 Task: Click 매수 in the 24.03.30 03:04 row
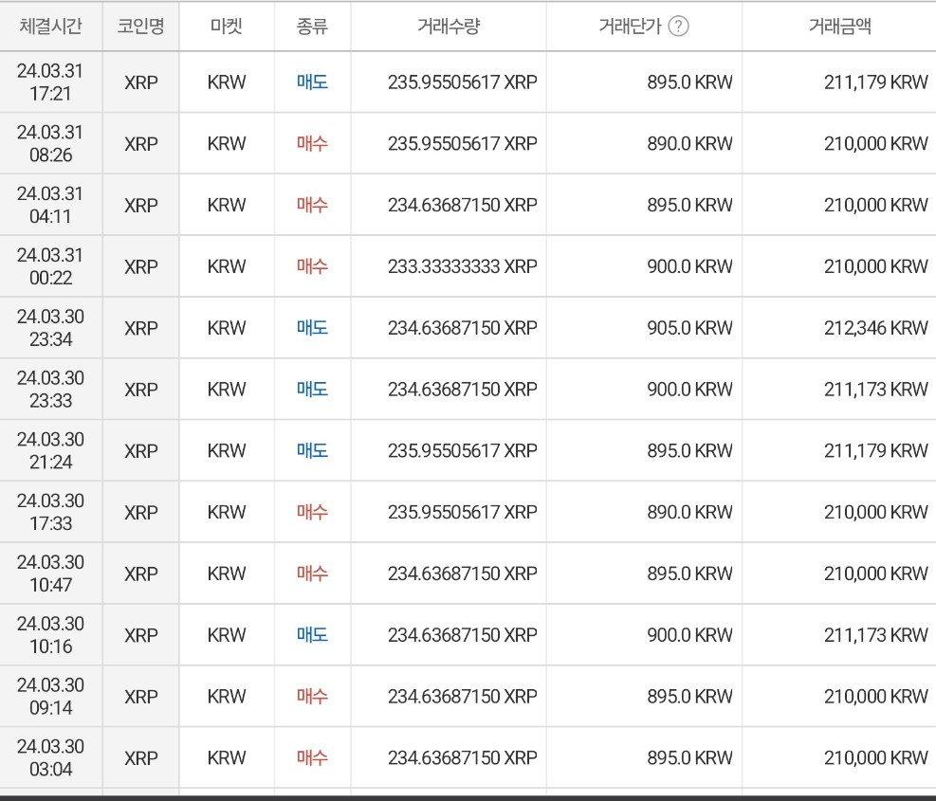coord(312,758)
